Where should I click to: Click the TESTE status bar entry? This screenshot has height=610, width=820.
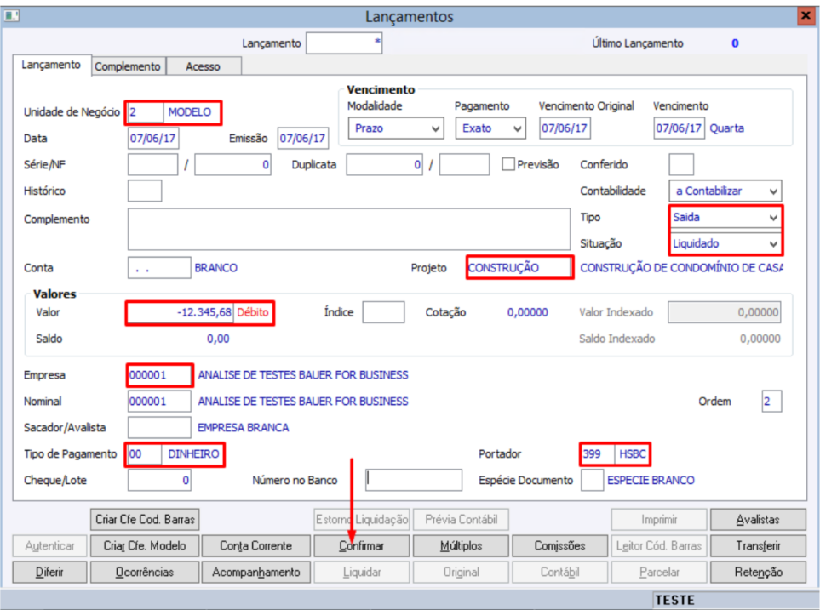675,600
